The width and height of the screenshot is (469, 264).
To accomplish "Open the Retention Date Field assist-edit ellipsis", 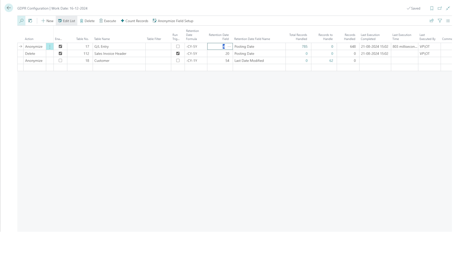I will point(229,46).
